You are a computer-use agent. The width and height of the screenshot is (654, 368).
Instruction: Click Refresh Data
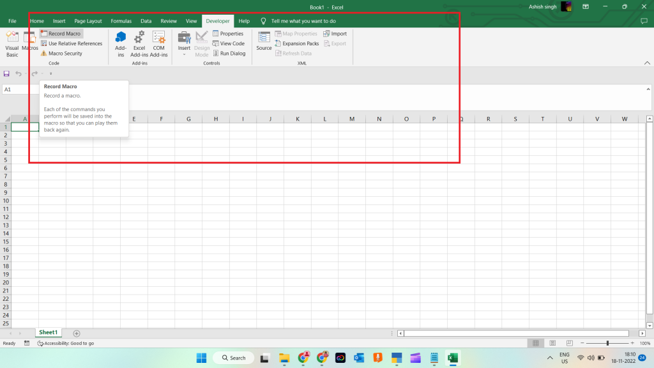pos(293,54)
